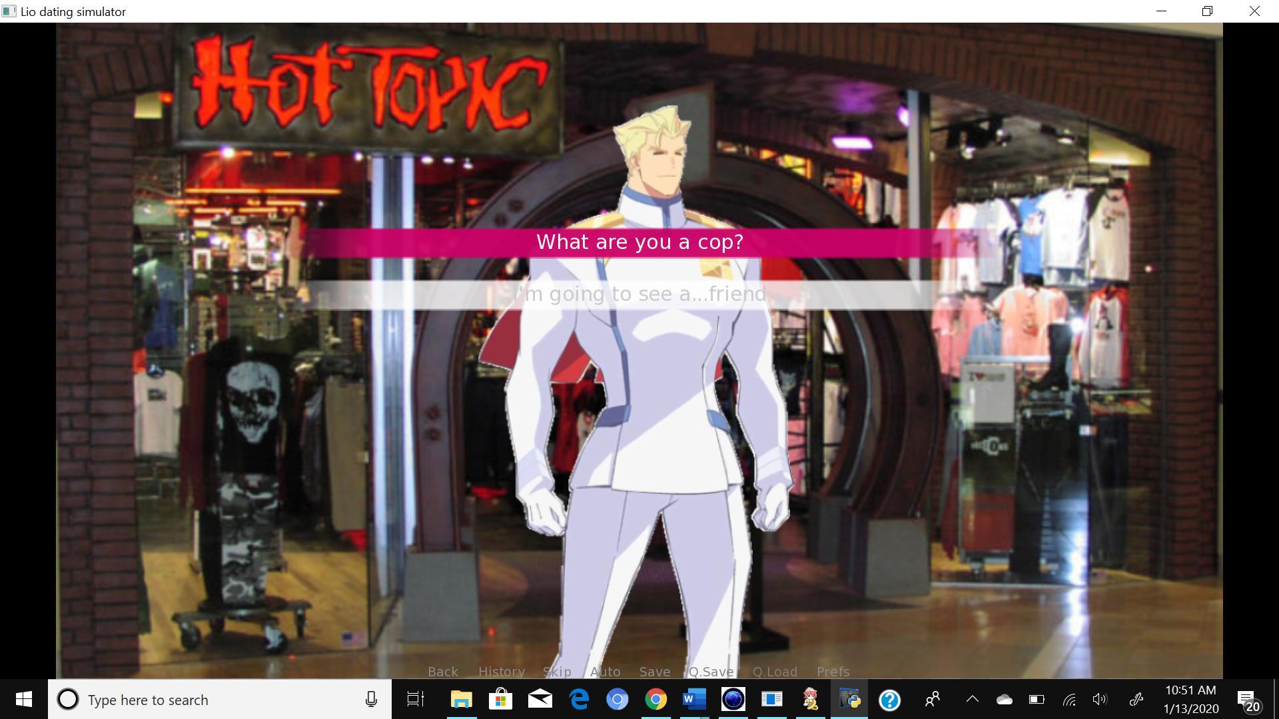Choose "I'm going to see a...friend" option
The image size is (1279, 719).
639,294
